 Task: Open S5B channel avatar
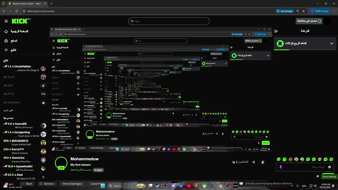pos(43,85)
